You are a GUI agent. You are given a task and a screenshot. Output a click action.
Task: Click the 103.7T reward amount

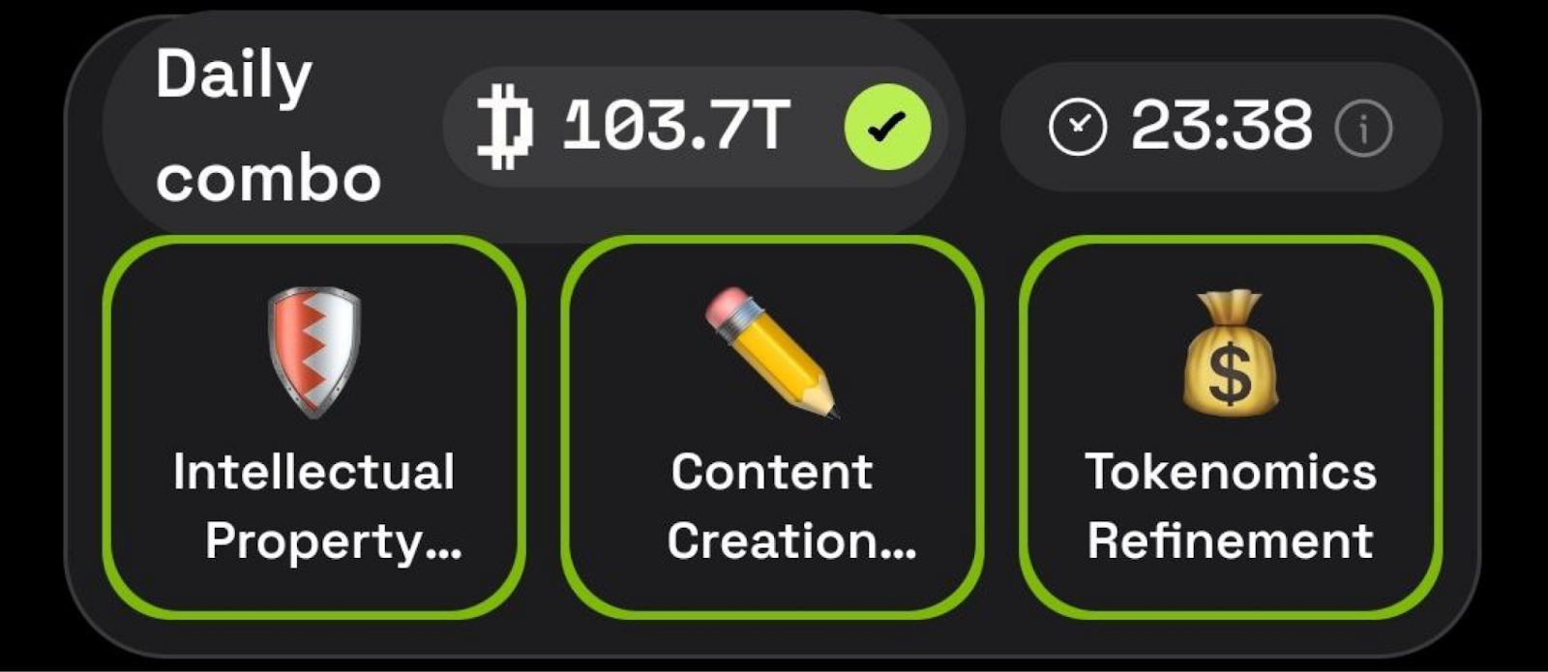[675, 126]
